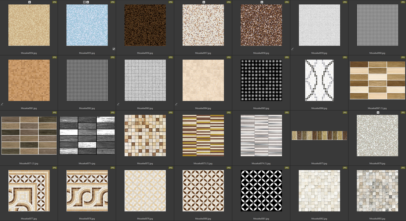Select the Mozaika0056 dark brown mosaic thumbnail
Screen dimensions: 406x221
click(x=145, y=25)
